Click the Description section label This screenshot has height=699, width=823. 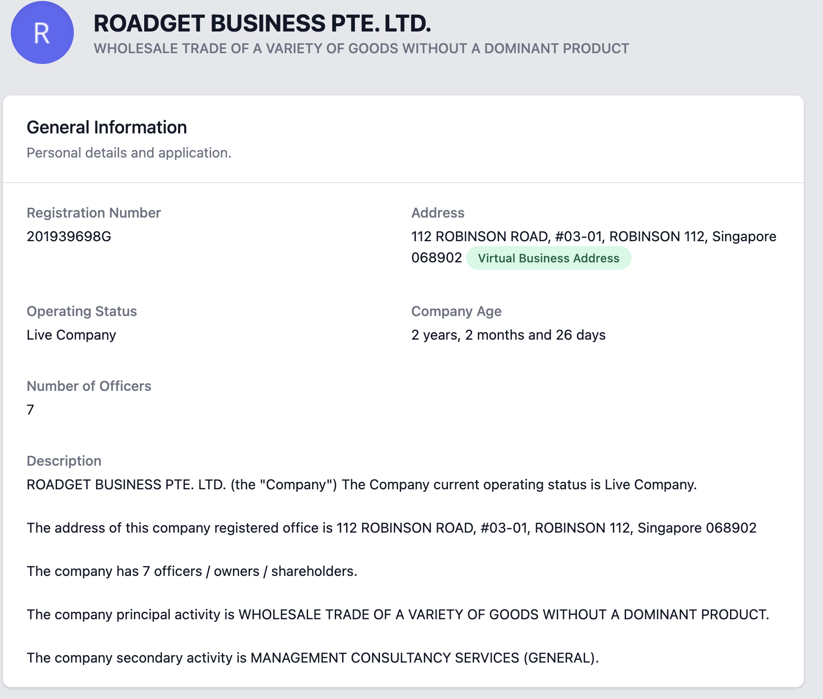click(64, 461)
